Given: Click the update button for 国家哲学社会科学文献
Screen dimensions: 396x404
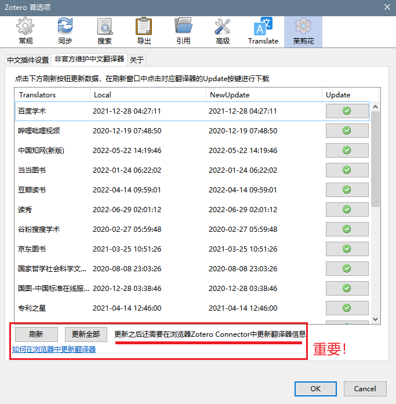Looking at the screenshot, I should pyautogui.click(x=347, y=268).
